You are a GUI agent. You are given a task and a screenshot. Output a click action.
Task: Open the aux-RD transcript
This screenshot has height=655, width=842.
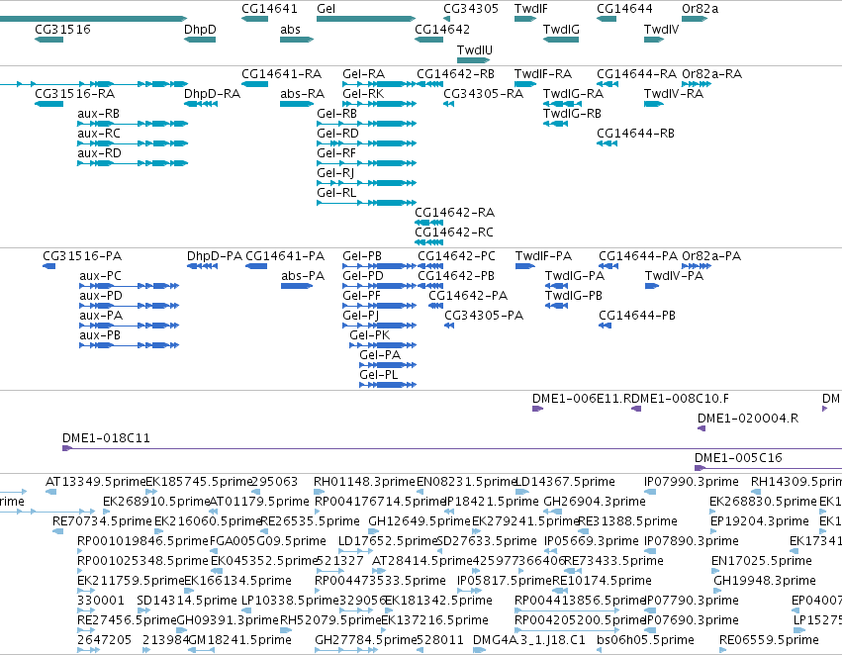point(133,163)
